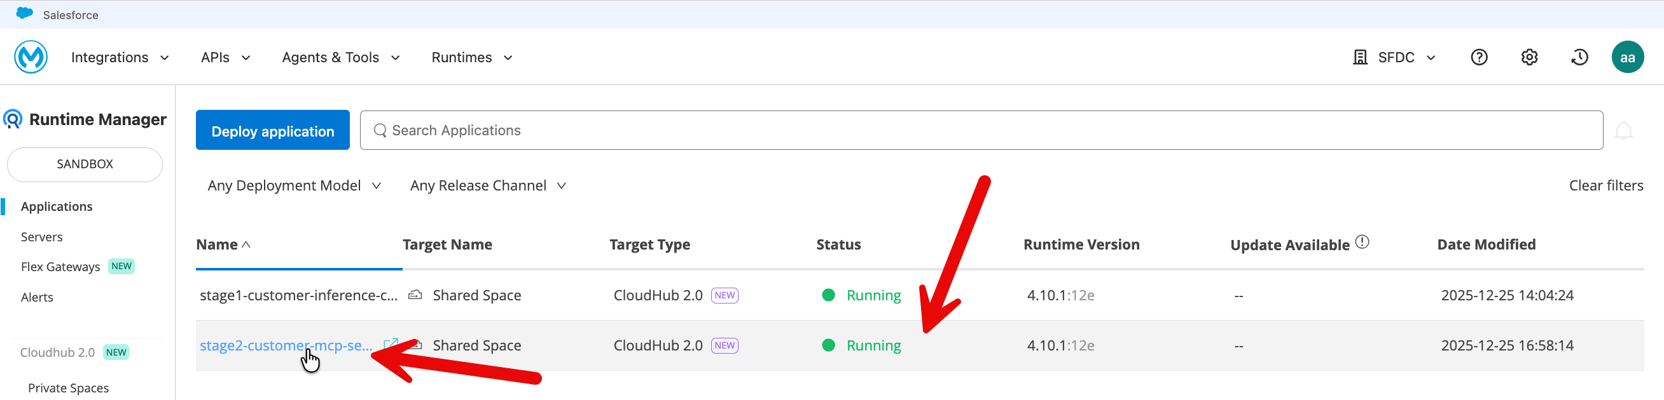Click the Date Modified column header
This screenshot has height=400, width=1664.
(1487, 244)
